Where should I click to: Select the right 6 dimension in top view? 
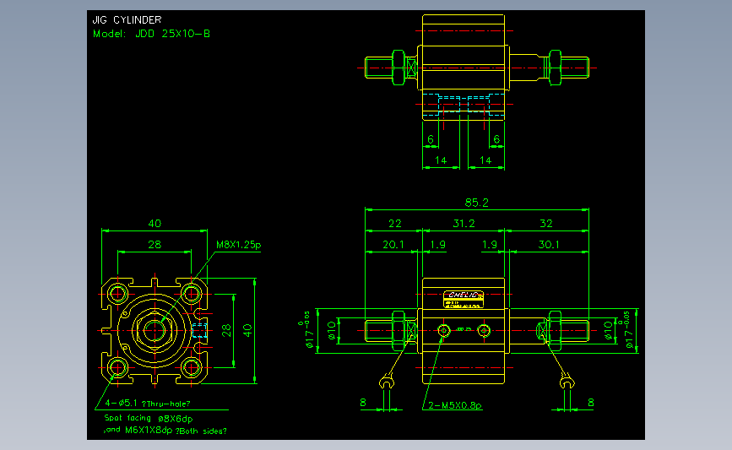point(496,139)
